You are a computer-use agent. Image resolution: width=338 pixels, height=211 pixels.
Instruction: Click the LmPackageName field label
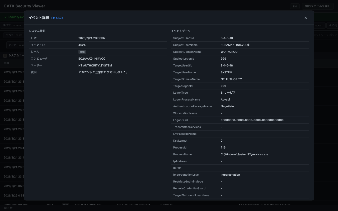(x=185, y=134)
